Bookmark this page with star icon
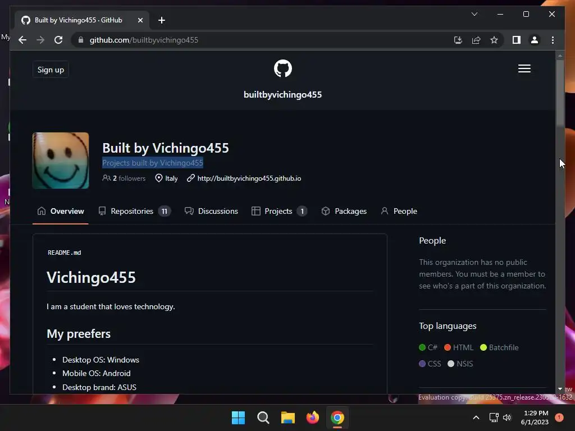This screenshot has height=431, width=575. (494, 40)
